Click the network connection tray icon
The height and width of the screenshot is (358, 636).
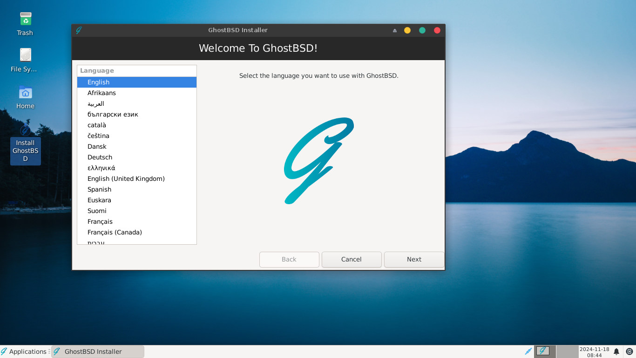click(528, 351)
